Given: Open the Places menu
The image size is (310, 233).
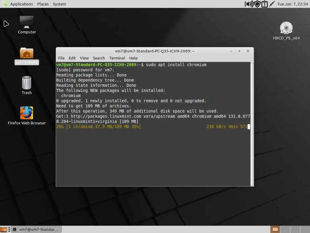Looking at the screenshot, I should click(43, 4).
